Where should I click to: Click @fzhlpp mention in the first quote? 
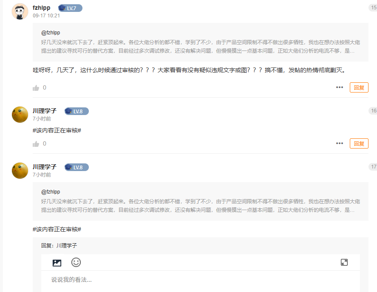(51, 33)
